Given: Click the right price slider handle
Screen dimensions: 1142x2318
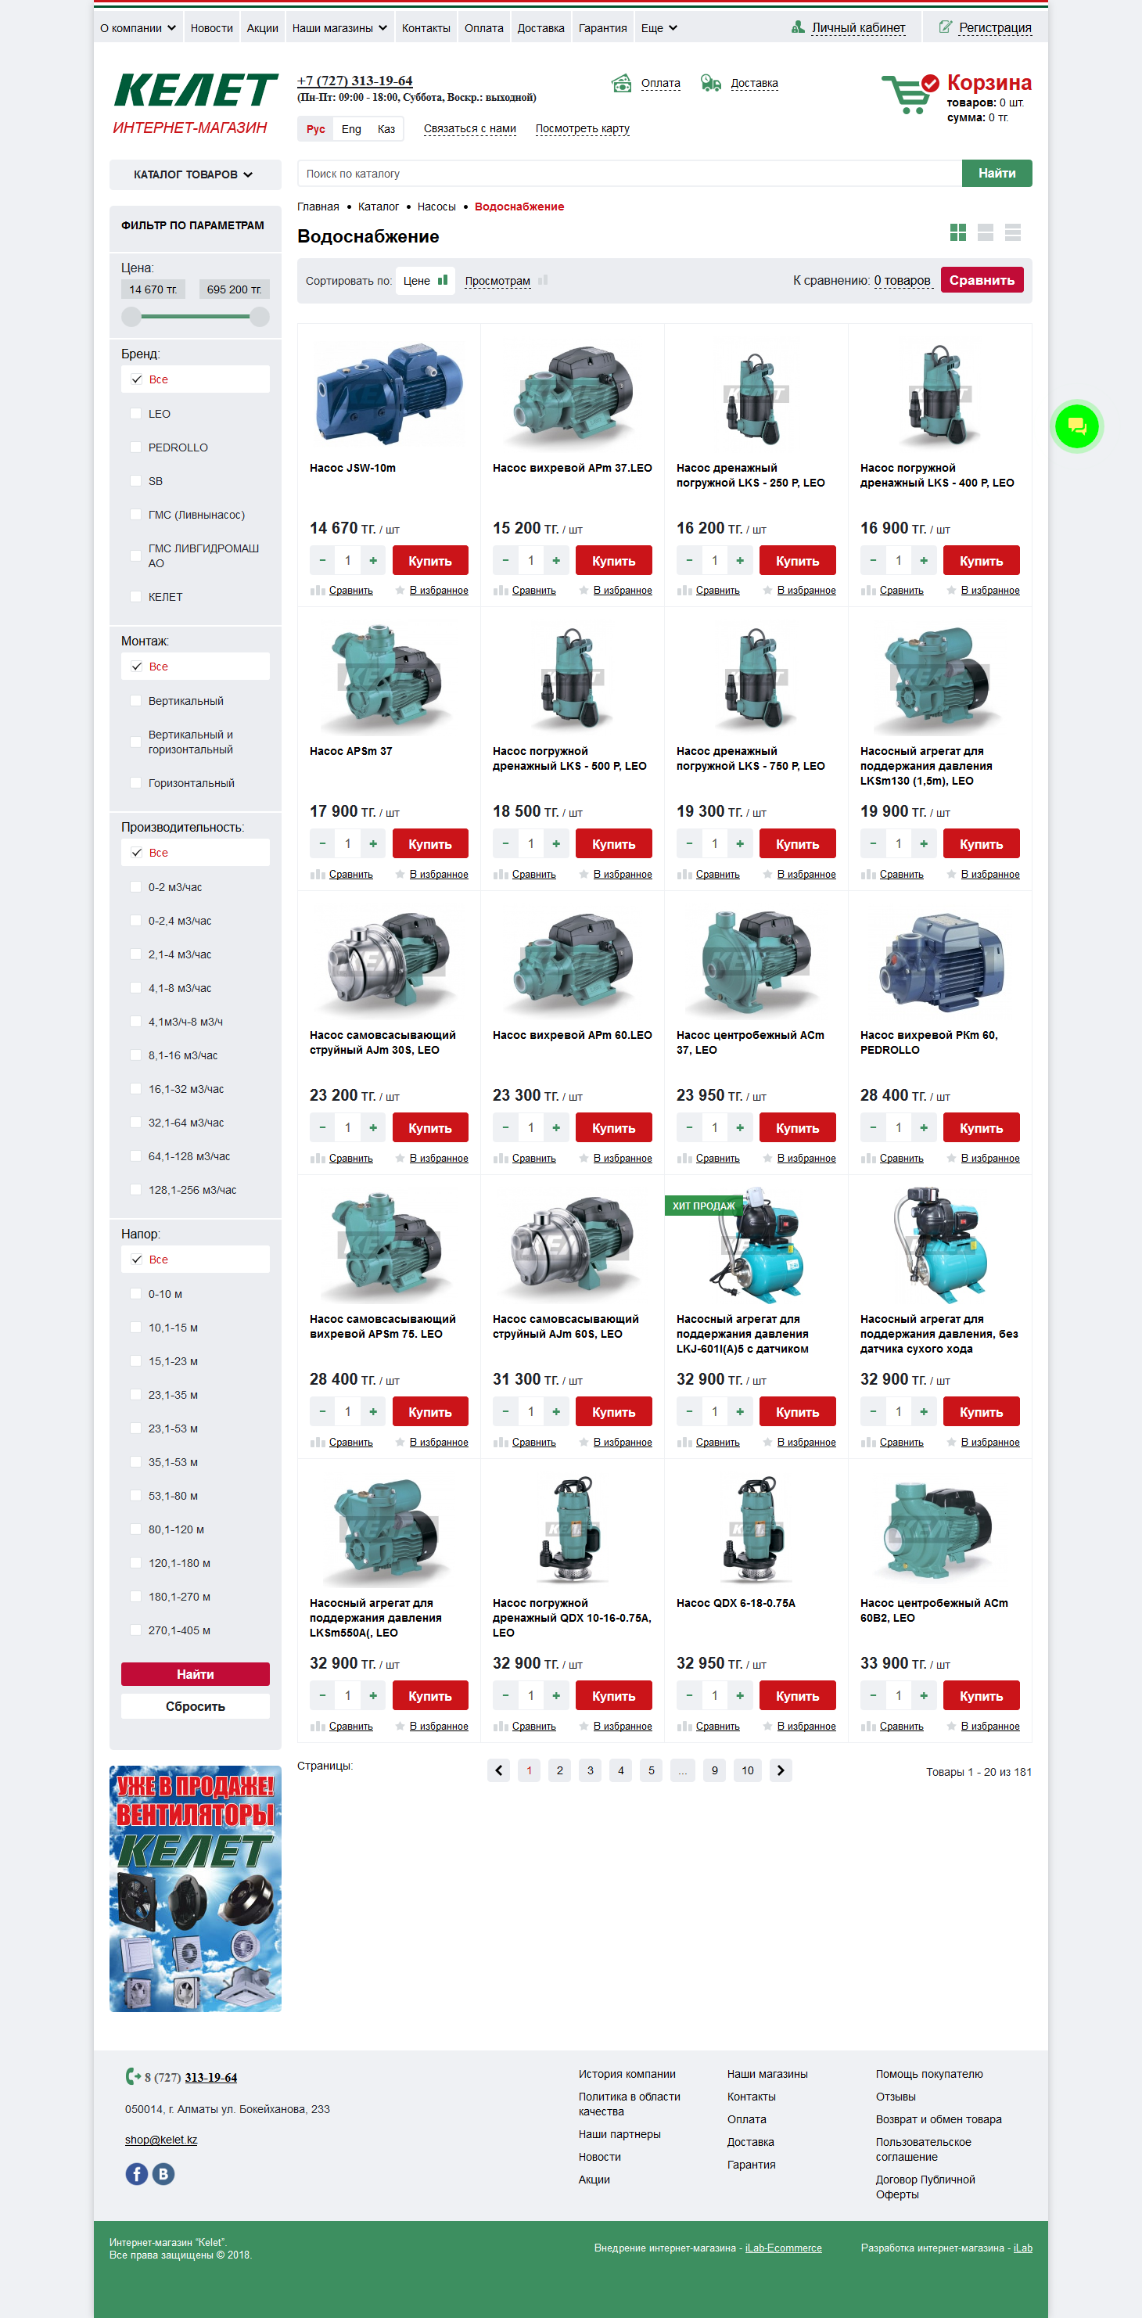Looking at the screenshot, I should pyautogui.click(x=260, y=316).
